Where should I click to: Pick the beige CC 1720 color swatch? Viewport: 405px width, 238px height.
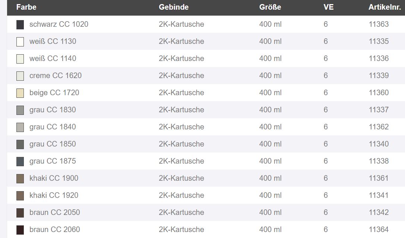click(x=20, y=93)
